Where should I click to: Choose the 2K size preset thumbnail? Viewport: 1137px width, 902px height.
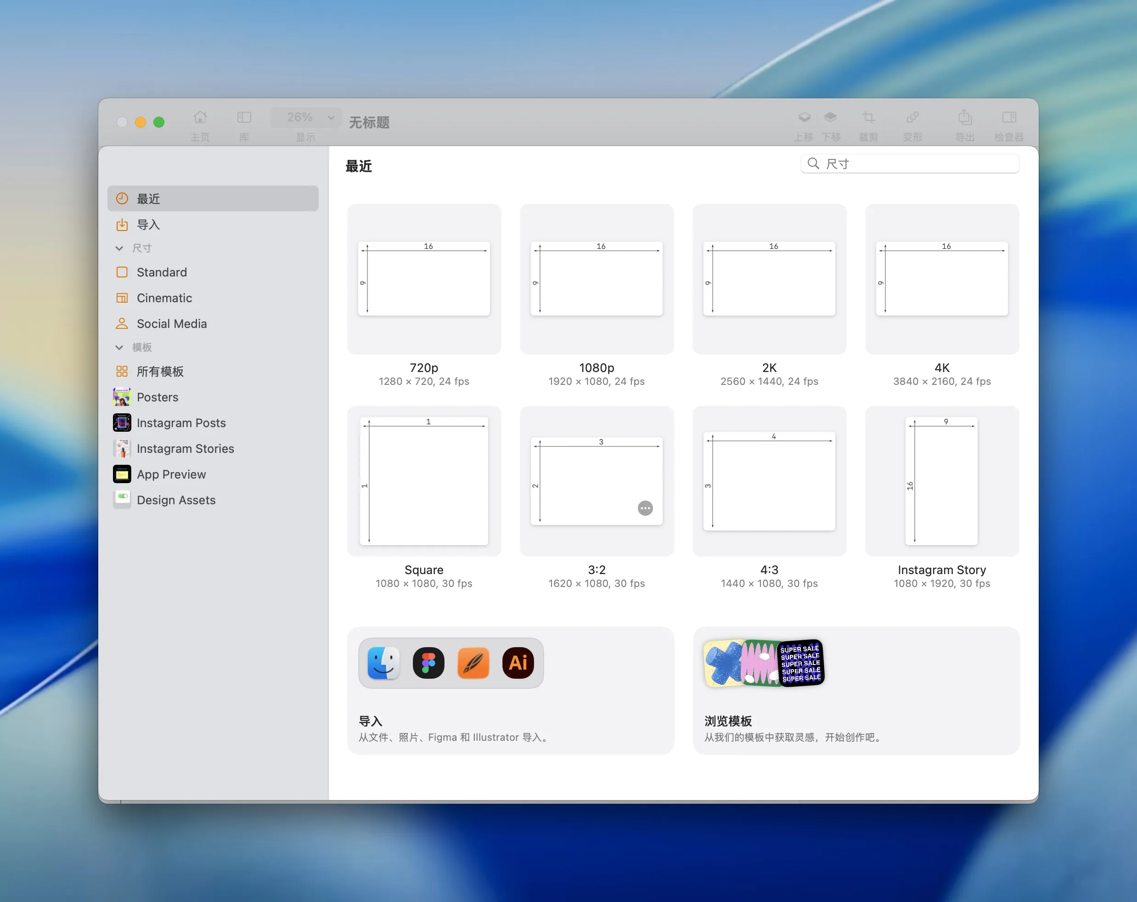click(770, 279)
